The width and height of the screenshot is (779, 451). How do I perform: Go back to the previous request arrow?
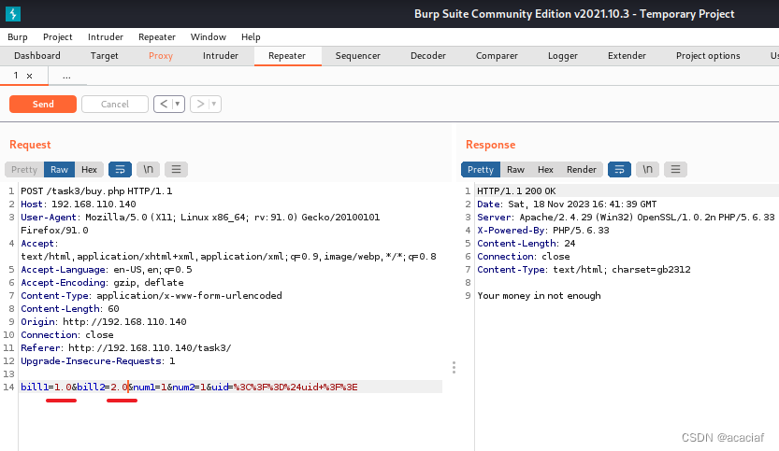point(164,105)
